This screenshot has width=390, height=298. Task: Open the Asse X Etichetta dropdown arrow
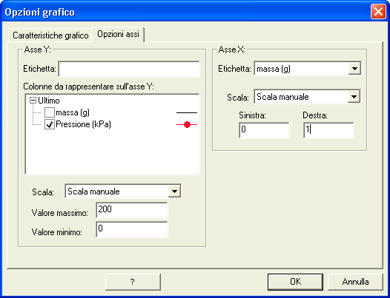(x=354, y=69)
